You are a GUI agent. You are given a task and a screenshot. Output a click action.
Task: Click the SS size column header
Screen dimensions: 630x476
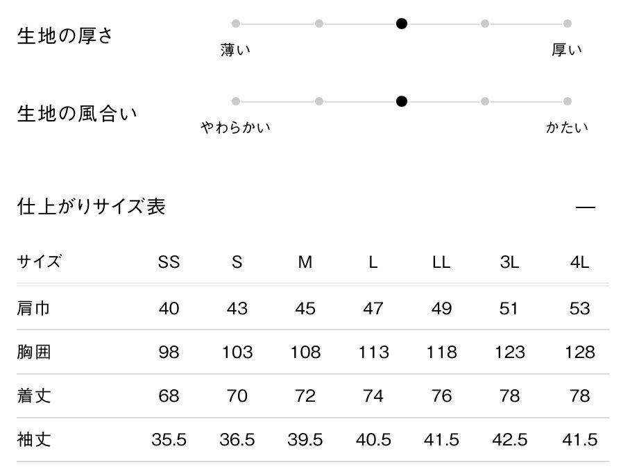click(169, 262)
